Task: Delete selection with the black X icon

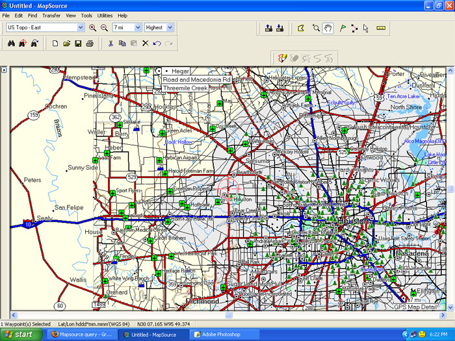Action: coord(146,44)
